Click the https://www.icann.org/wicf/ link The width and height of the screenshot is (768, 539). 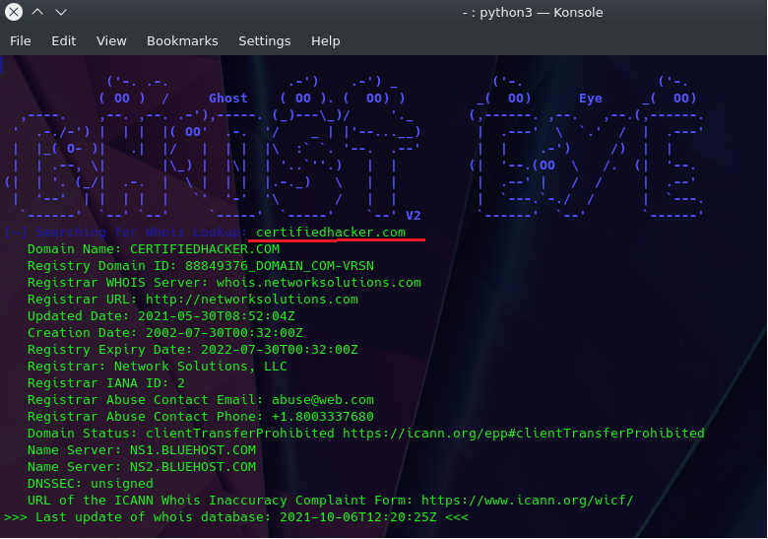(528, 501)
